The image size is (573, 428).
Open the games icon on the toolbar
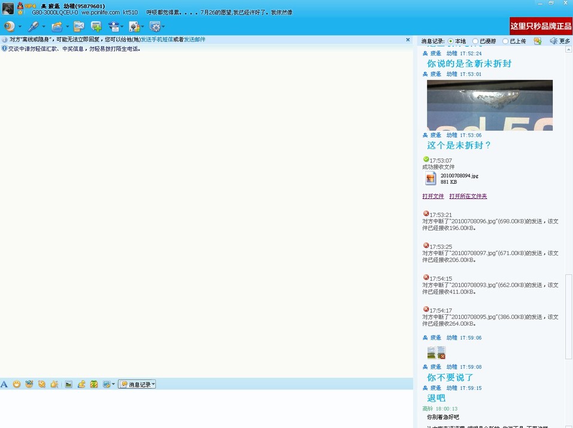coord(134,26)
